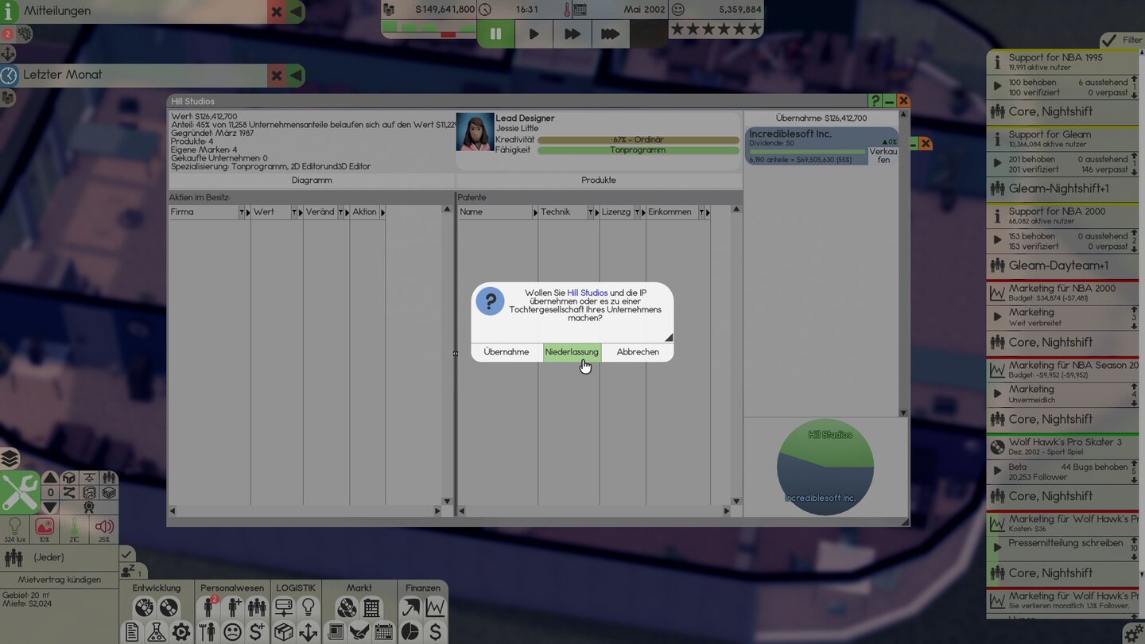Switch to the Diagramm tab

[312, 180]
